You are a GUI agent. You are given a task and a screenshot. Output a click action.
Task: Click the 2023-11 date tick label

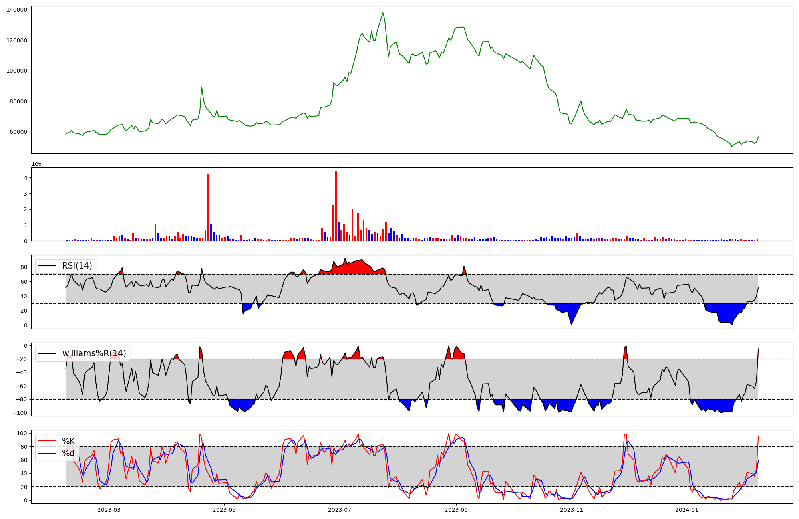pyautogui.click(x=572, y=510)
